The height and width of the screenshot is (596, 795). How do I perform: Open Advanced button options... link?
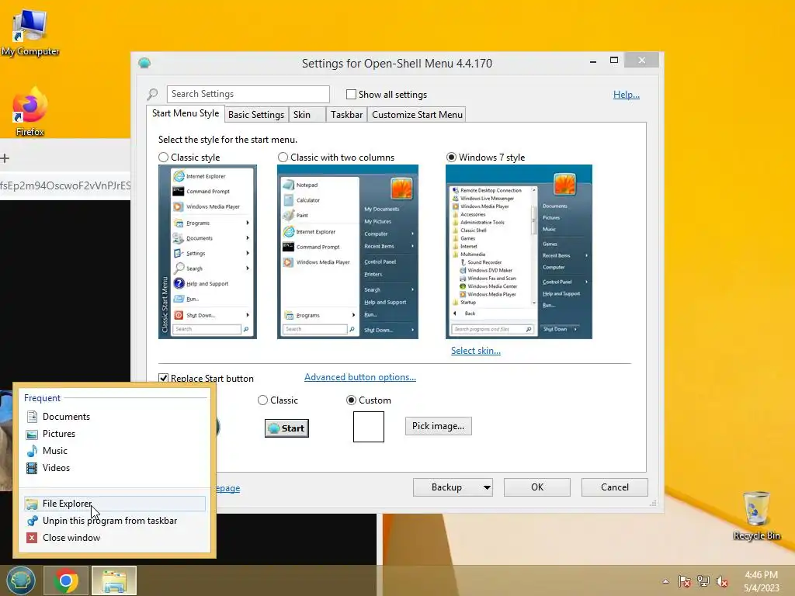360,377
